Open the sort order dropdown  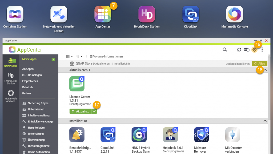click(79, 57)
